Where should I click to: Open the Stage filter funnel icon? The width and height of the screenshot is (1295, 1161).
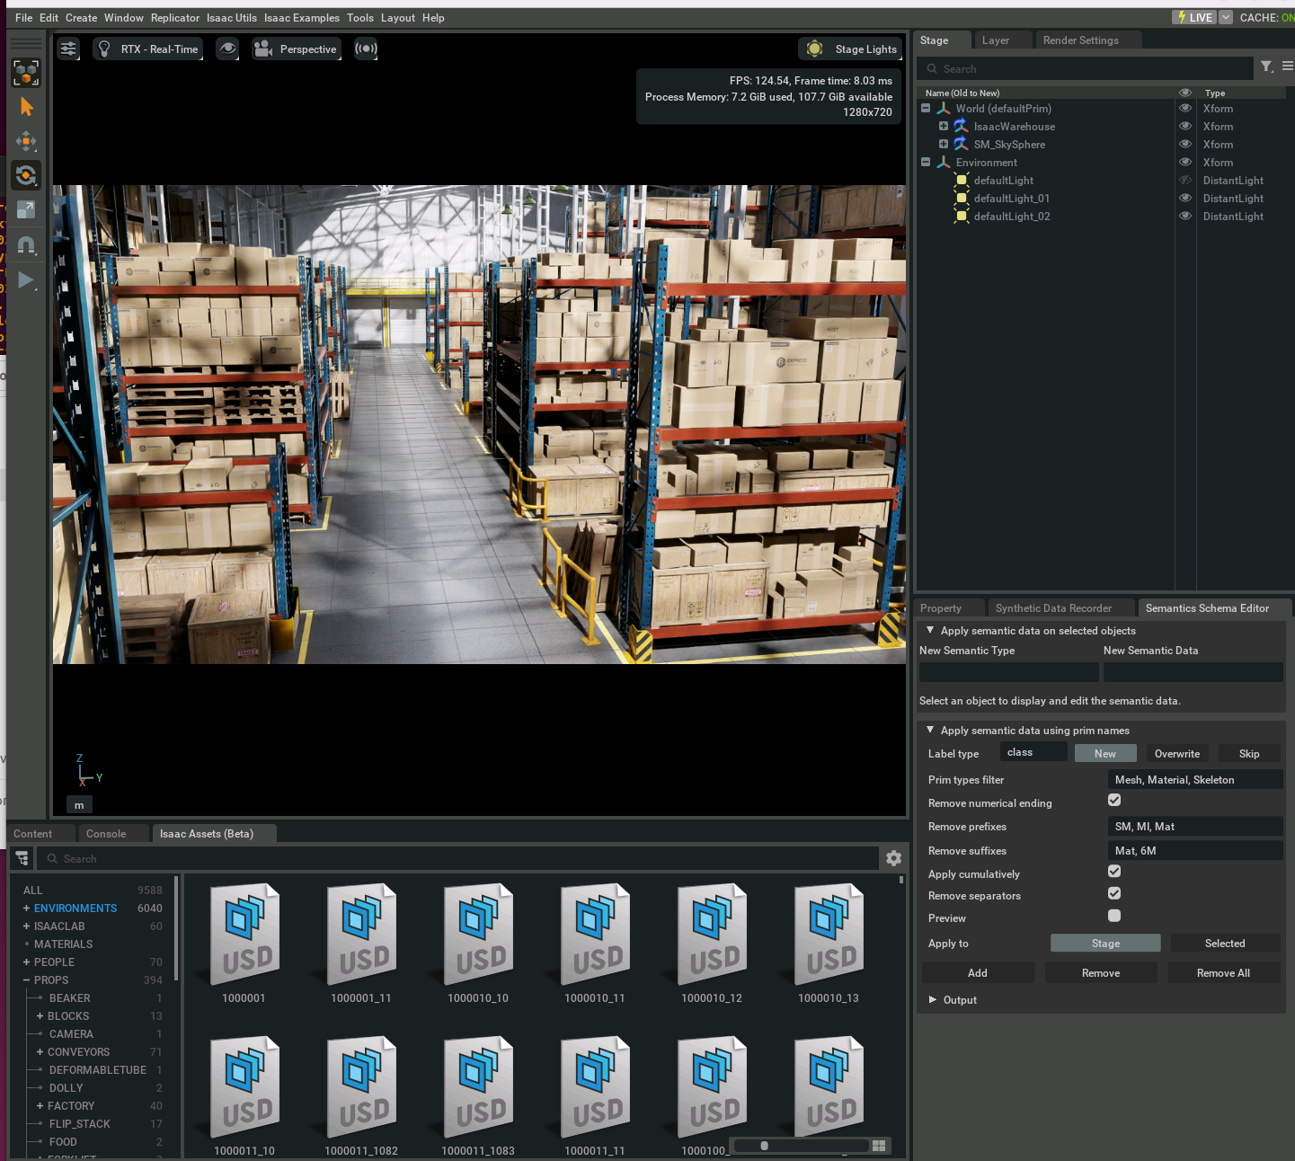(1266, 66)
